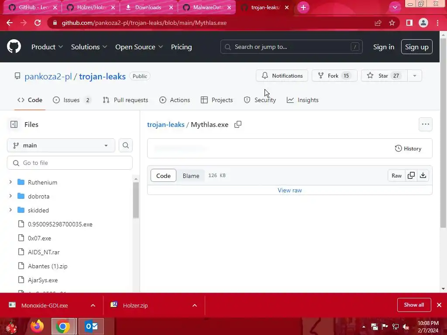447x335 pixels.
Task: Open the main branch dropdown
Action: click(x=61, y=145)
